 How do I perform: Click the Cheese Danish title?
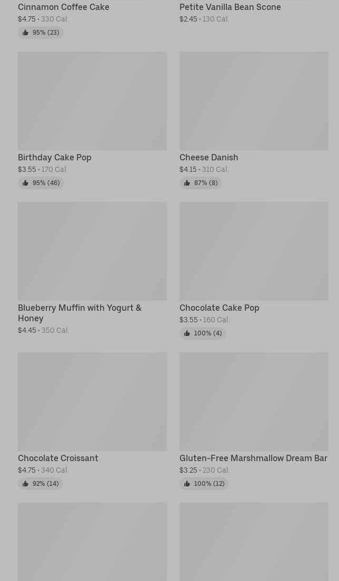pyautogui.click(x=209, y=158)
